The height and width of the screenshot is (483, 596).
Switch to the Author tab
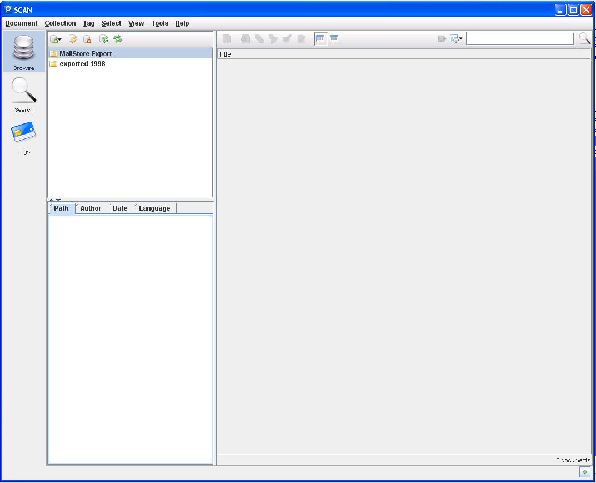[x=91, y=208]
